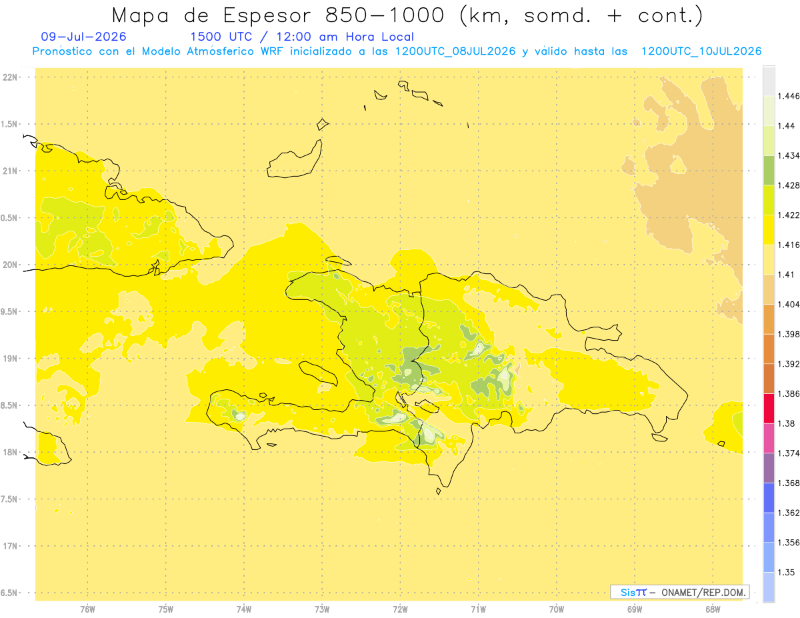The image size is (800, 618).
Task: Click the '6.5N' latitude axis label
Action: point(10,593)
